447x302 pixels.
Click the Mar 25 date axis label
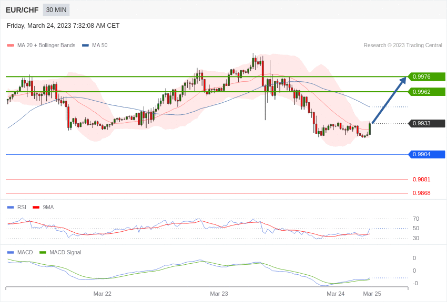coord(372,294)
